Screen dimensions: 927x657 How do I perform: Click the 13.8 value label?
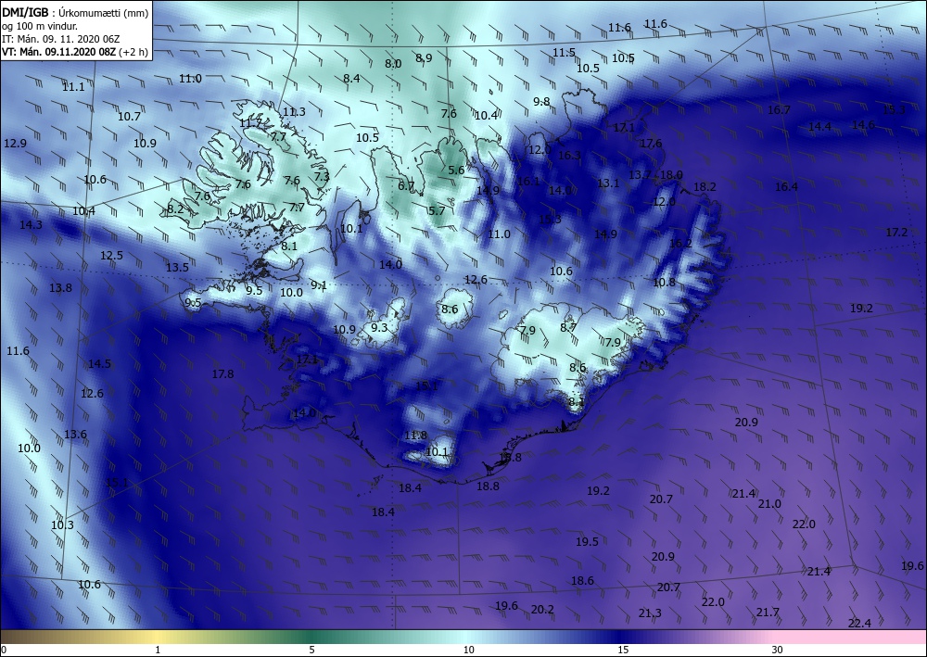click(60, 288)
